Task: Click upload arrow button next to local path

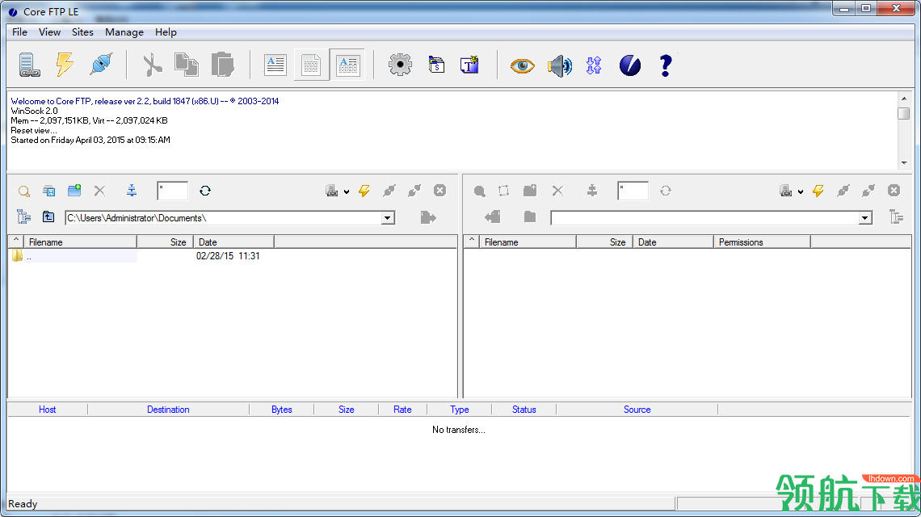Action: click(x=428, y=218)
